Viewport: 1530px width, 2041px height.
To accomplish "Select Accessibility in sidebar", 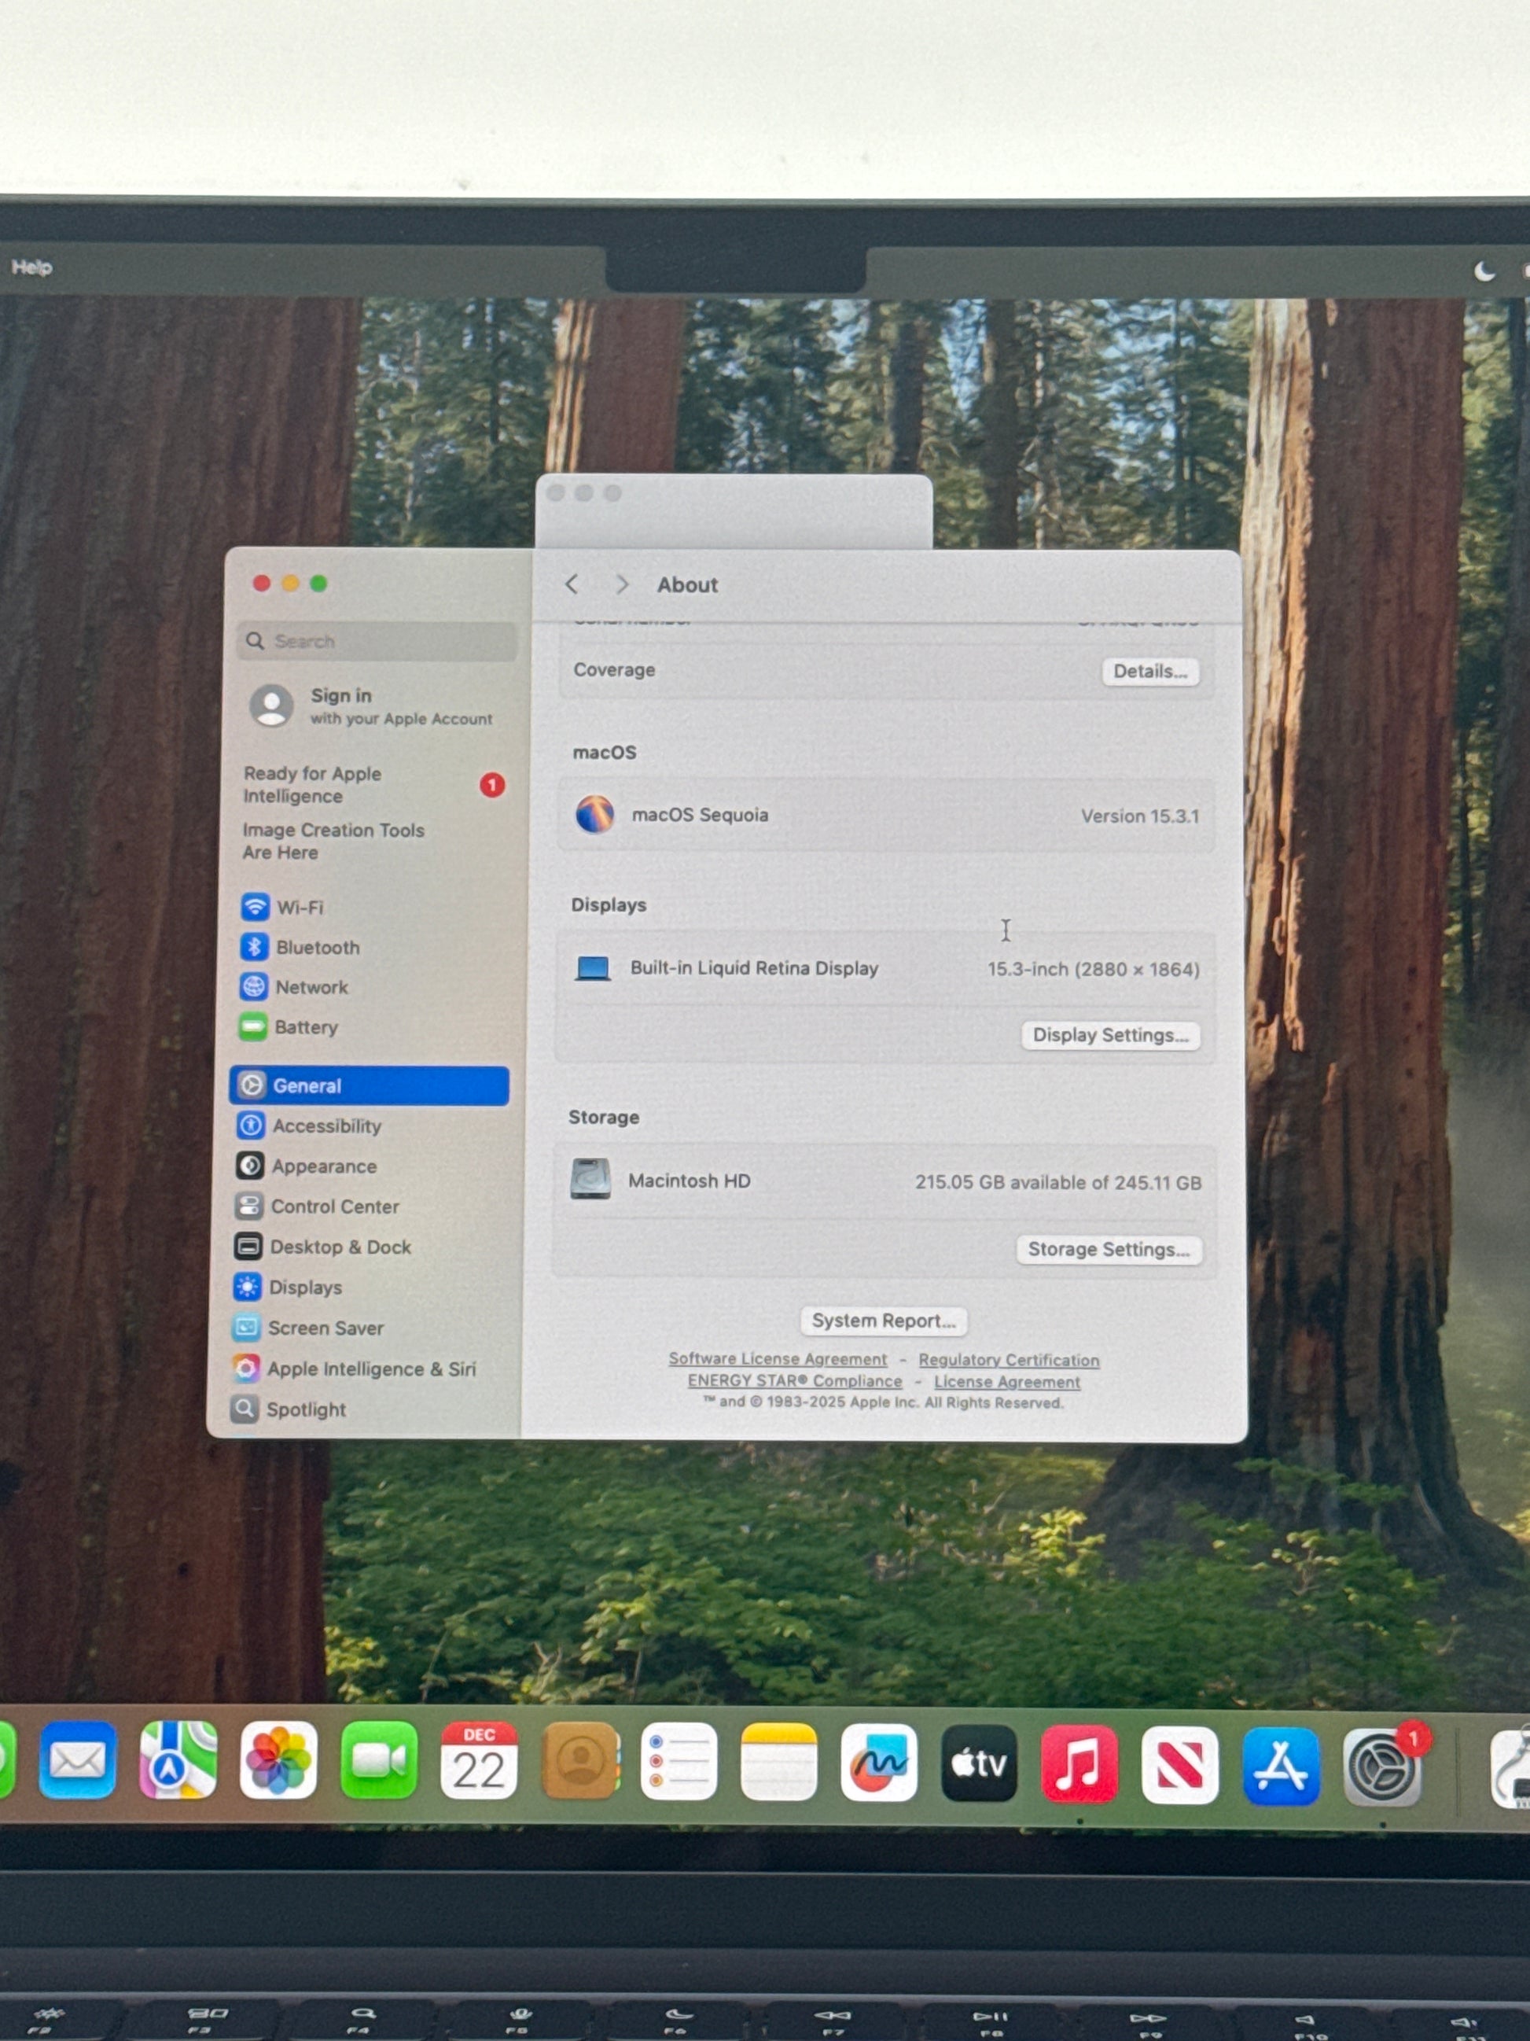I will (x=325, y=1125).
